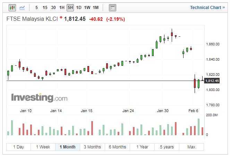Click the Jan 24 date label

pos(128,111)
